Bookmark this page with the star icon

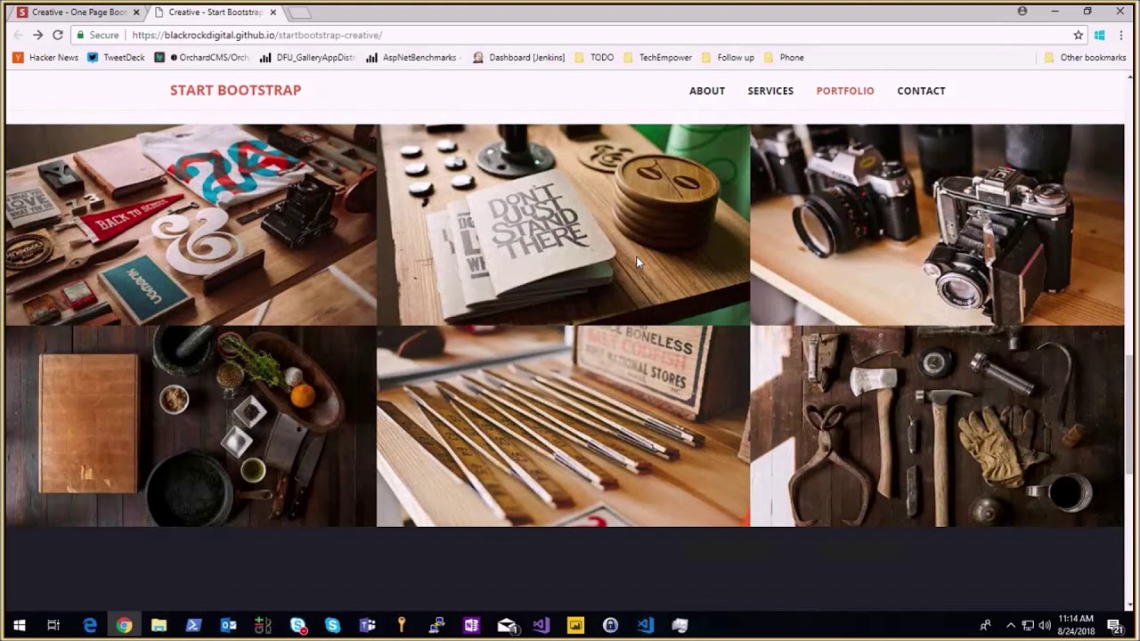1078,35
